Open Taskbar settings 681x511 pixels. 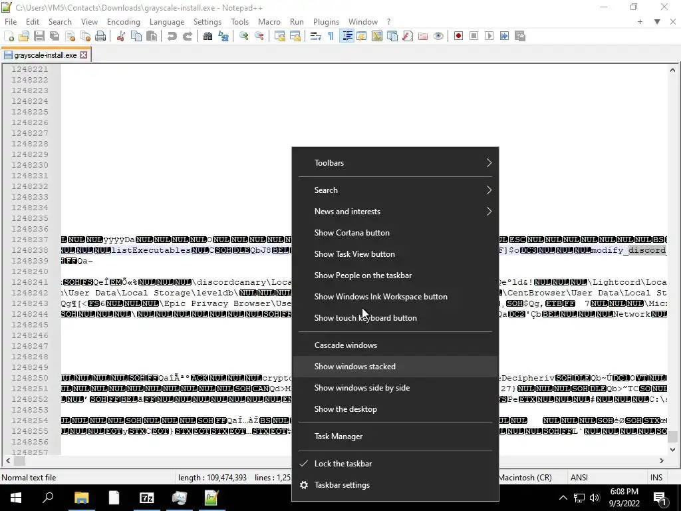click(395, 485)
